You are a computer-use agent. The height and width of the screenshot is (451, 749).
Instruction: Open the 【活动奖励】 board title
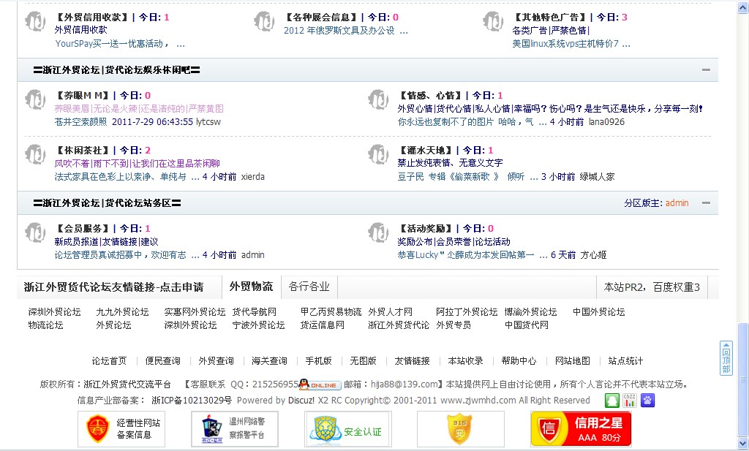pyautogui.click(x=425, y=229)
